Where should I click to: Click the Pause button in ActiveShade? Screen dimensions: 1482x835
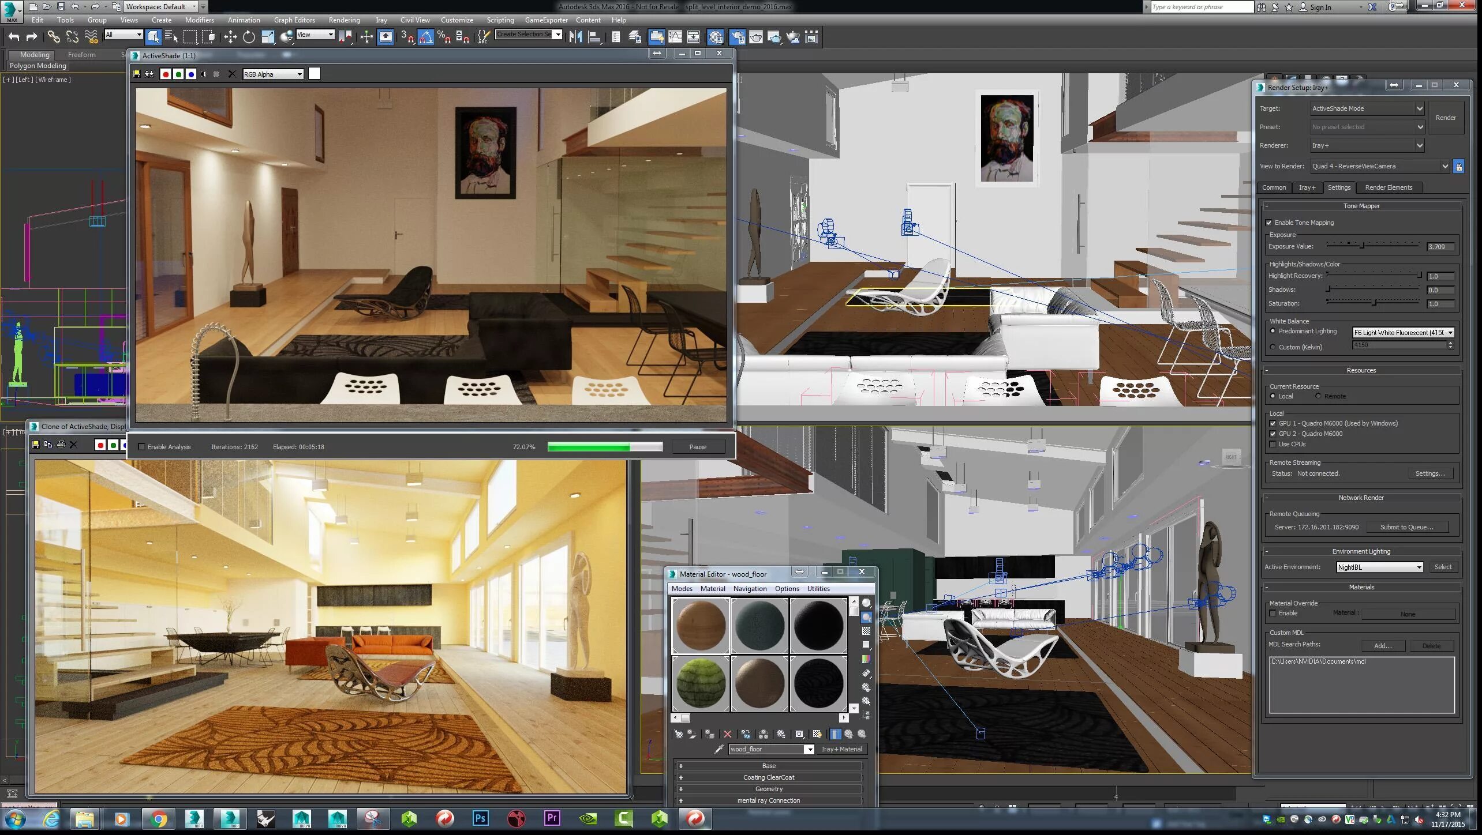pos(698,446)
